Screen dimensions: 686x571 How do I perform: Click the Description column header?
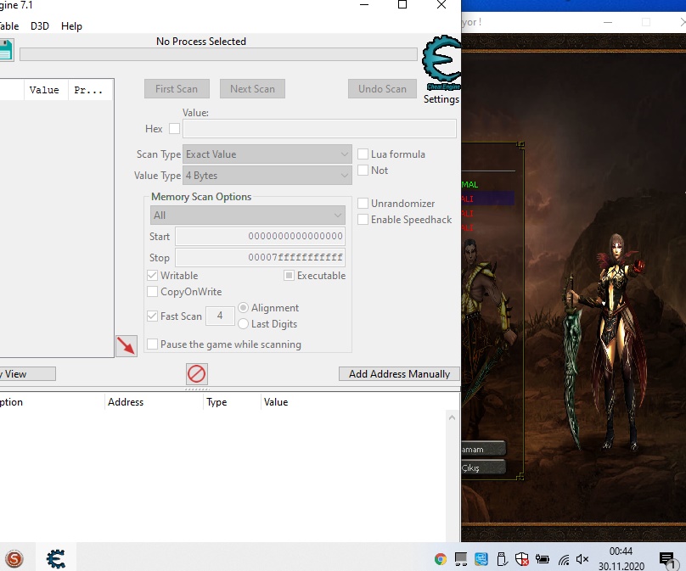pyautogui.click(x=52, y=402)
